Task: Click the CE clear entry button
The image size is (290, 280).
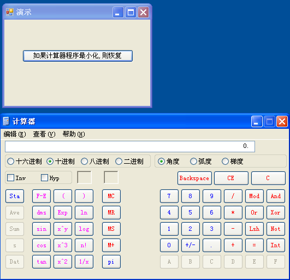Action: pos(231,178)
